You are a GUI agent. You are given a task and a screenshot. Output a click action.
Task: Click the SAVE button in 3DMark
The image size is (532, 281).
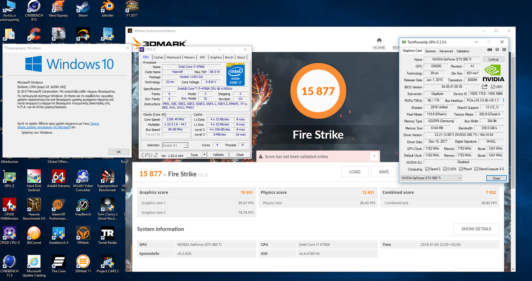click(384, 172)
